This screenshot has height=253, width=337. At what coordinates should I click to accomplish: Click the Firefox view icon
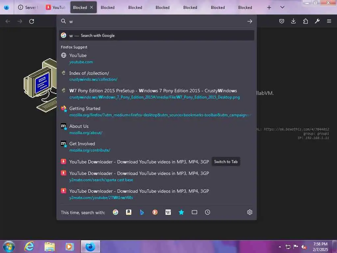[7, 8]
